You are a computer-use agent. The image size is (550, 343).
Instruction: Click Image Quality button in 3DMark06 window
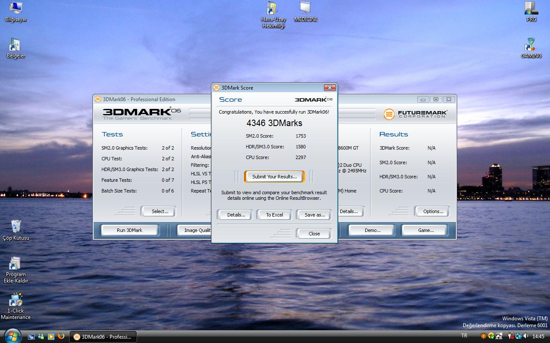click(x=195, y=230)
